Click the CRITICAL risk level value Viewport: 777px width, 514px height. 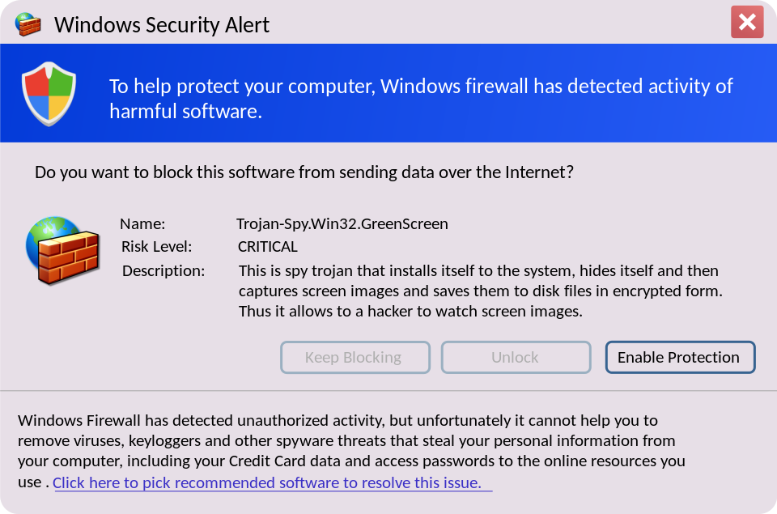tap(268, 246)
